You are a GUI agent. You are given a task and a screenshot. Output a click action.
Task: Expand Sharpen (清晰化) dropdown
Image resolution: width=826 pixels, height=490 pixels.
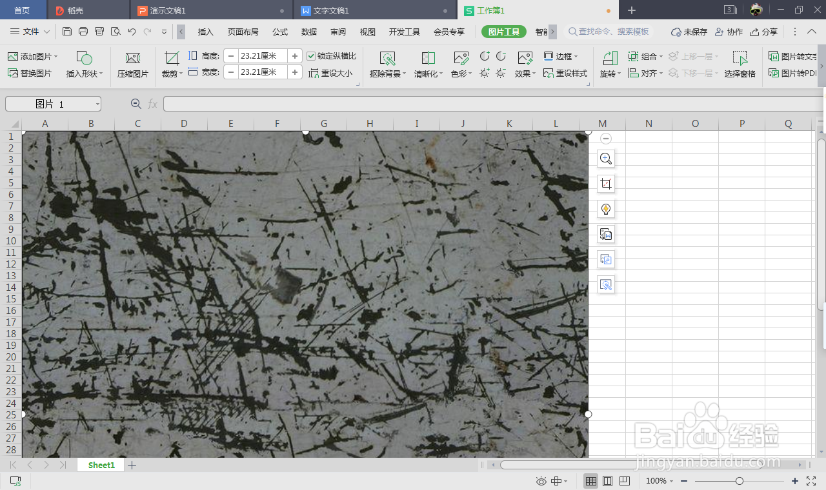tap(441, 74)
